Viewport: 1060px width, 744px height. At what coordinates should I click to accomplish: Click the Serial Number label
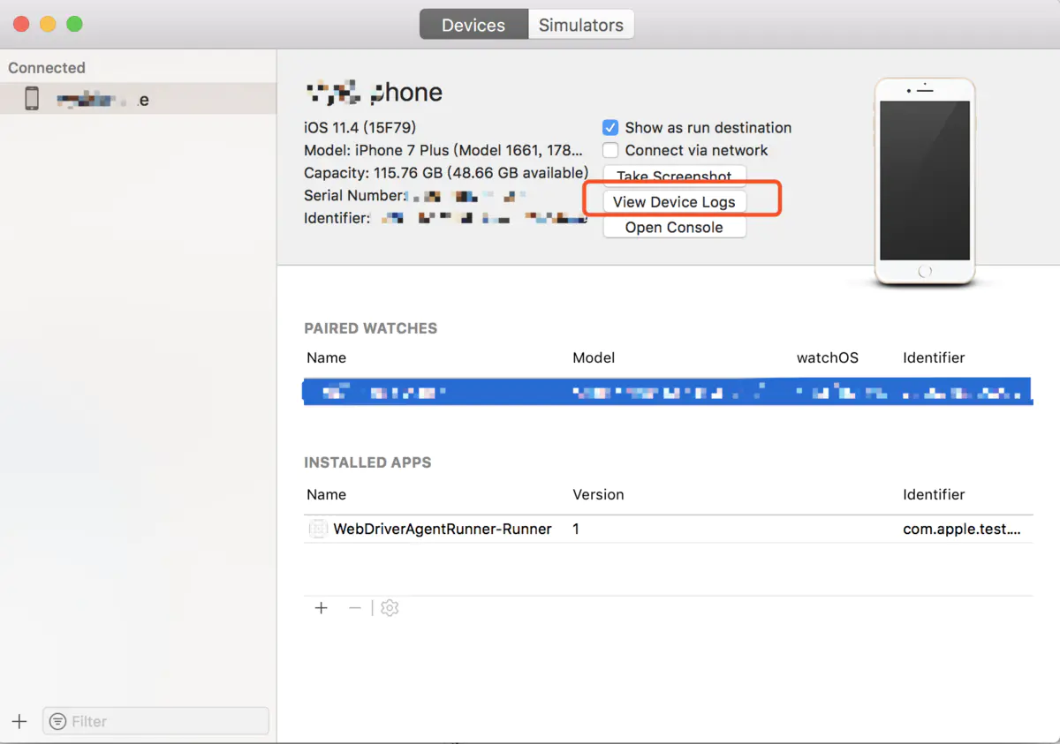[x=355, y=195]
